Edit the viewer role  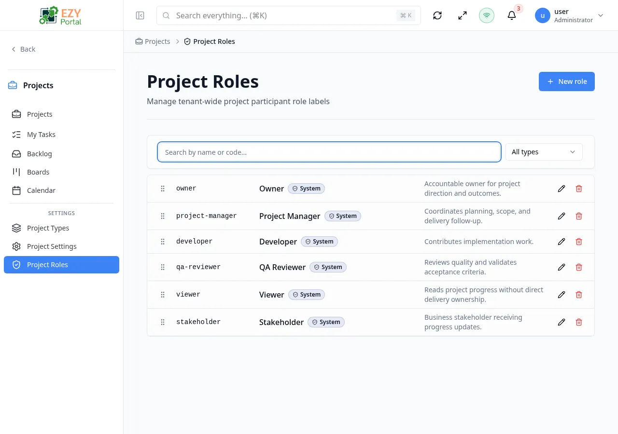(x=562, y=295)
